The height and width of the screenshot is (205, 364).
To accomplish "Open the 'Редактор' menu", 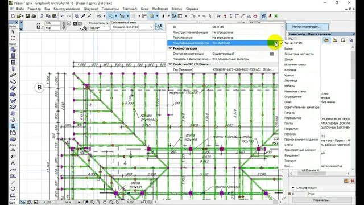I will click(x=34, y=9).
